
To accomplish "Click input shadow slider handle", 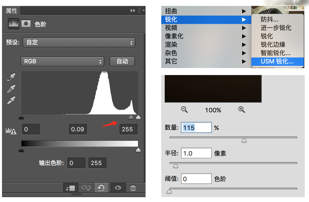I will point(21,117).
